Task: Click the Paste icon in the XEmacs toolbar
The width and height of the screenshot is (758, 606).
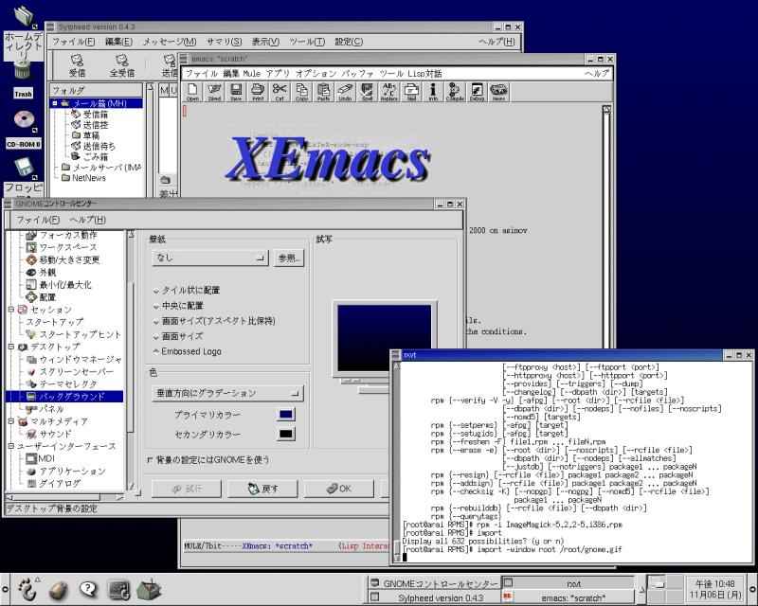Action: 323,91
